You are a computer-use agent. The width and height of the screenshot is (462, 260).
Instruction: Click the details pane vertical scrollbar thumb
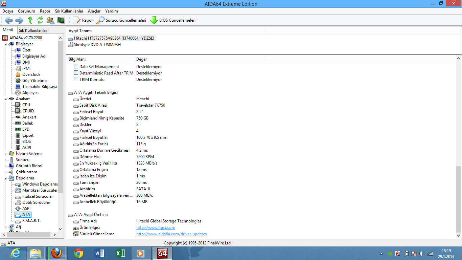[x=458, y=199]
